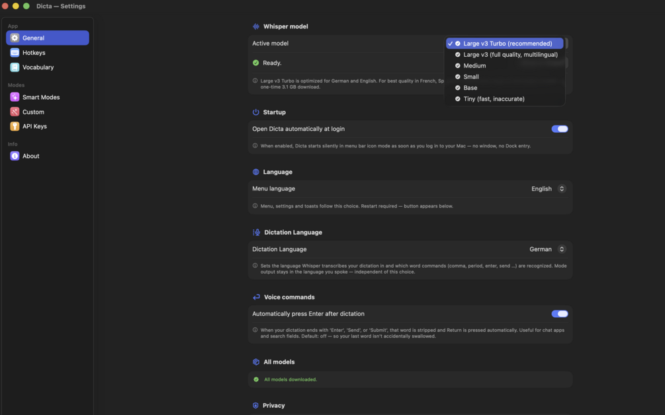This screenshot has height=415, width=665.
Task: Click the info icon beside Voice commands note
Action: click(x=255, y=330)
